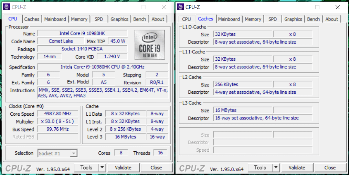Open SPD tab in left CPU-Z window
This screenshot has height=175, width=349.
coord(99,19)
